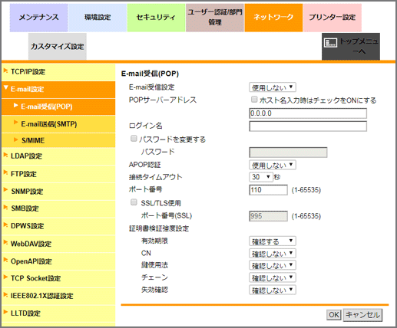The image size is (397, 328).
Task: Click the キャンセル button
Action: point(362,315)
